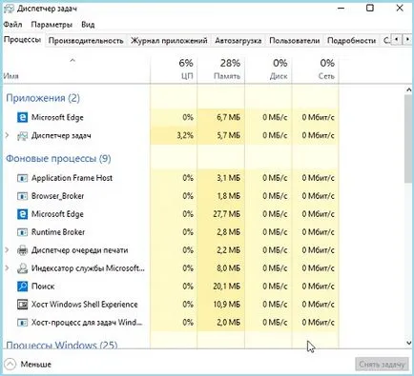
Task: Click the Browser_Broker process icon
Action: [x=22, y=196]
